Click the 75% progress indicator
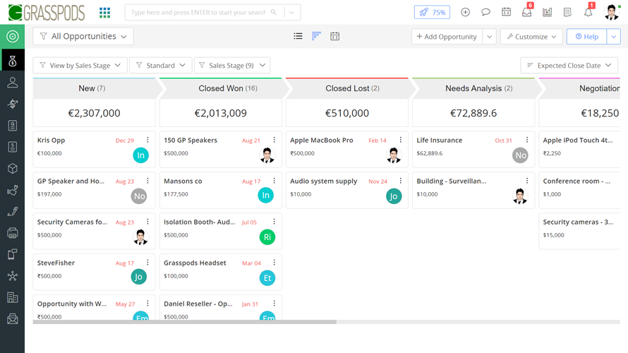 click(x=432, y=13)
